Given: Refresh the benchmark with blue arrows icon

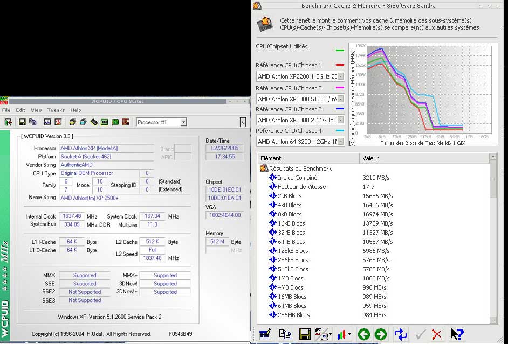Looking at the screenshot, I should click(401, 334).
